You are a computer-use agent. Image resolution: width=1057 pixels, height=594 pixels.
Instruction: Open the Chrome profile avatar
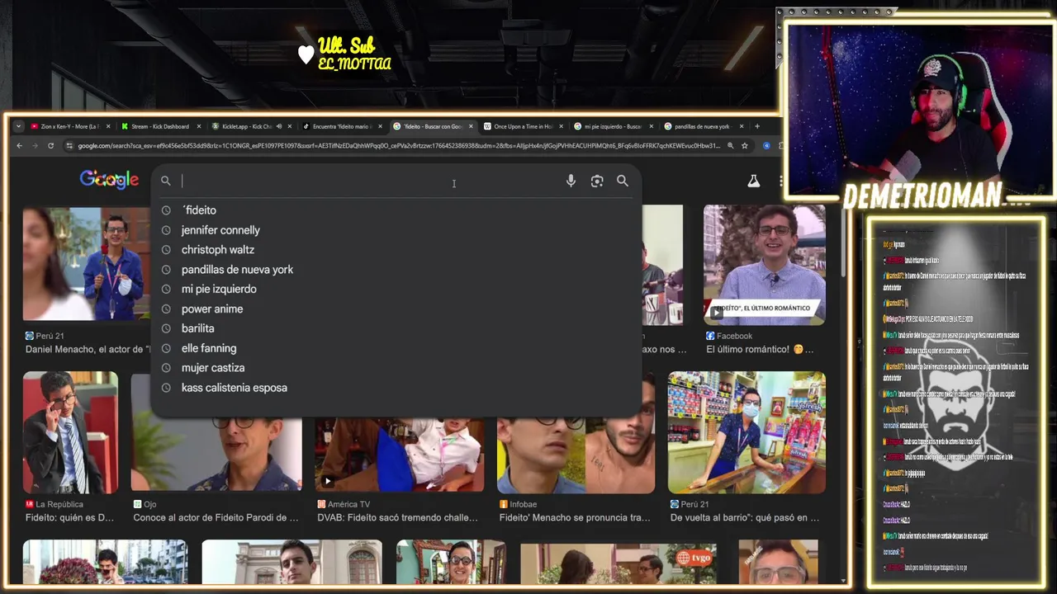coord(766,146)
